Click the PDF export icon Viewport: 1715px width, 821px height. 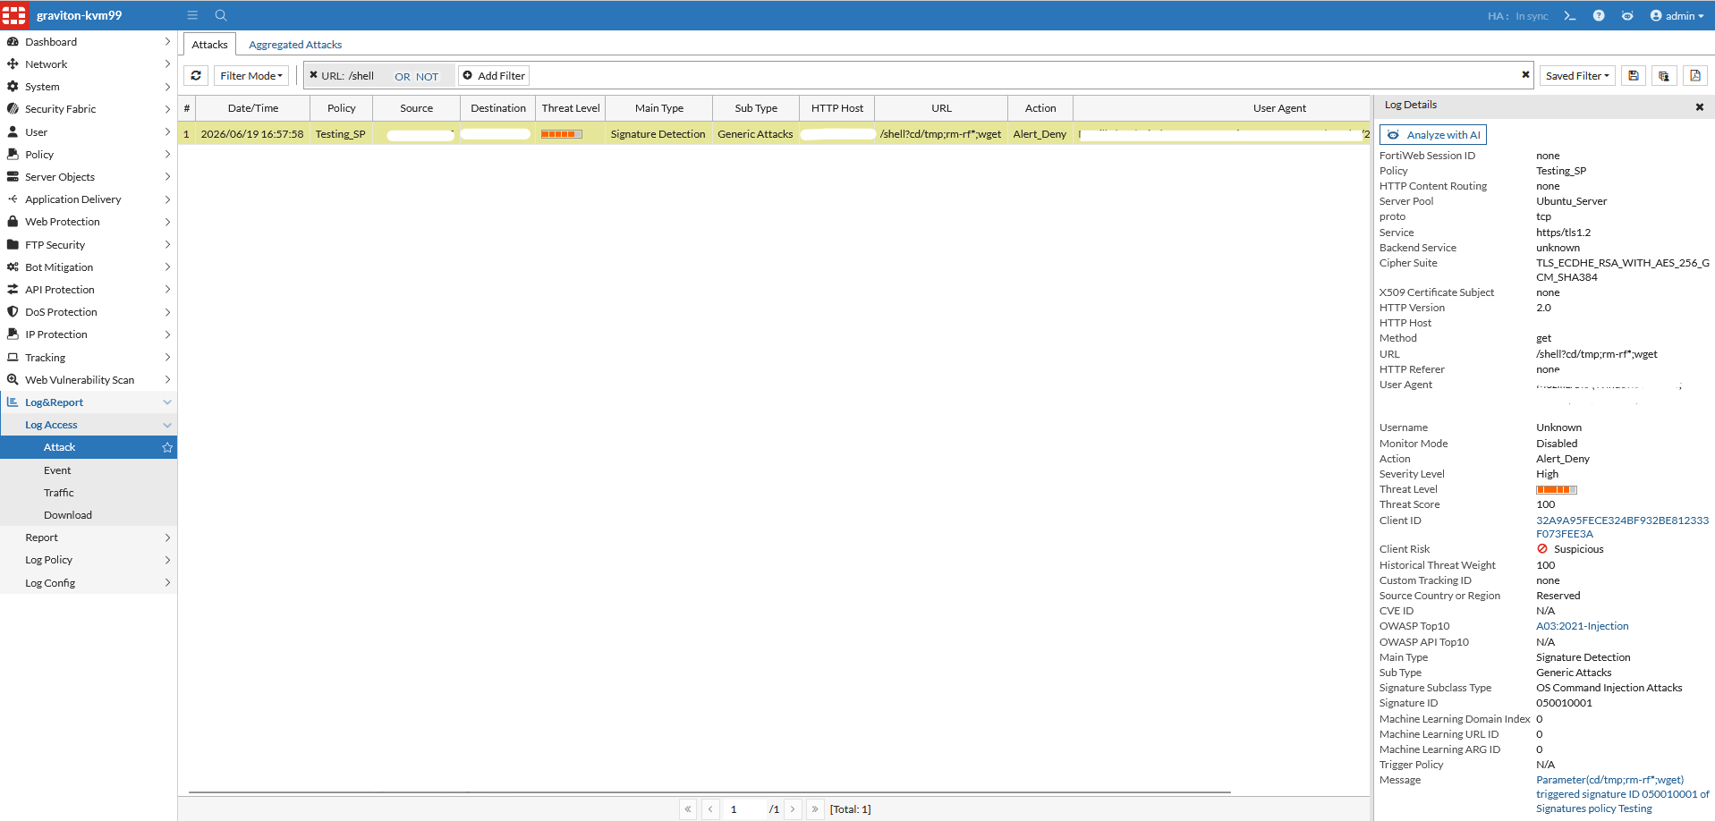tap(1695, 76)
